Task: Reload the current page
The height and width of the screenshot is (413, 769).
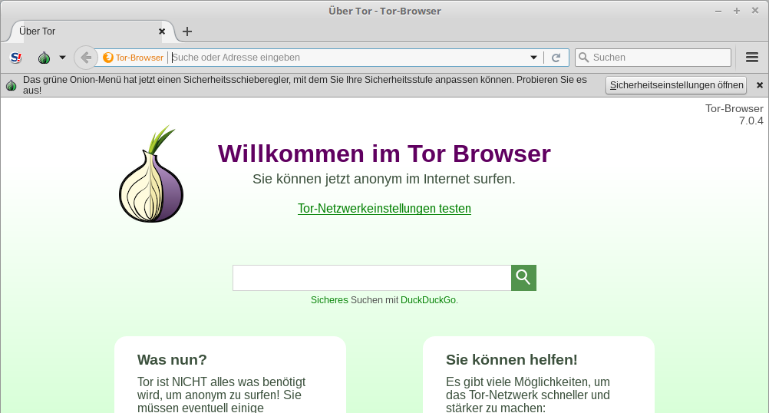Action: (x=556, y=58)
